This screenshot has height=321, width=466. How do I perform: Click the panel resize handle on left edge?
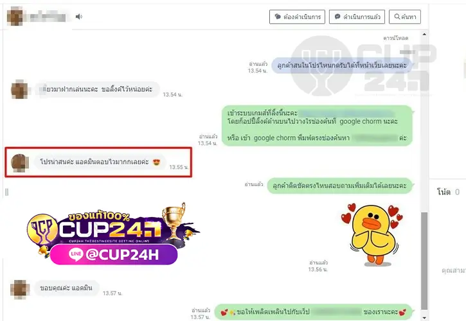(x=7, y=192)
